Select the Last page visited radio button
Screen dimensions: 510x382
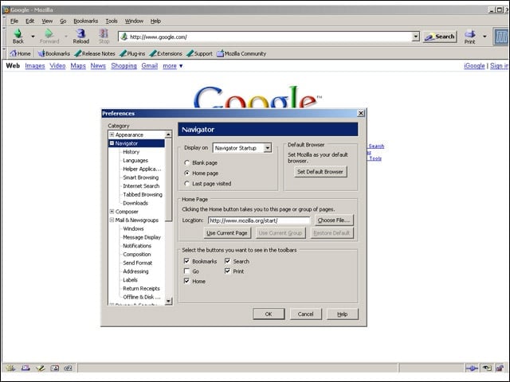pos(187,184)
